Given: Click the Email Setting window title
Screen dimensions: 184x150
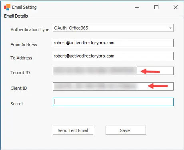Looking at the screenshot, I should [24, 7].
